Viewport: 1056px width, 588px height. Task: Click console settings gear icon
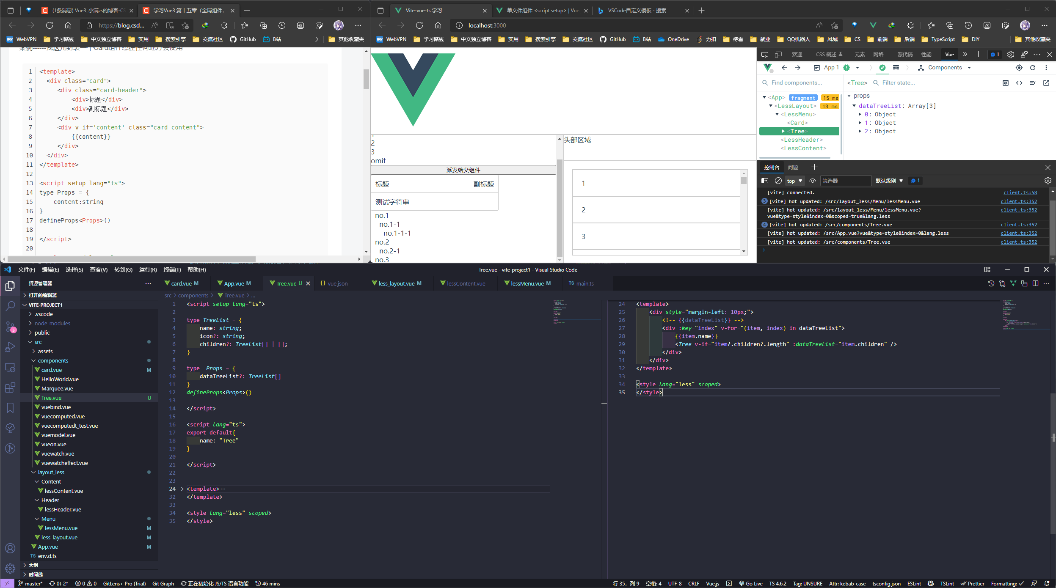pos(1048,181)
